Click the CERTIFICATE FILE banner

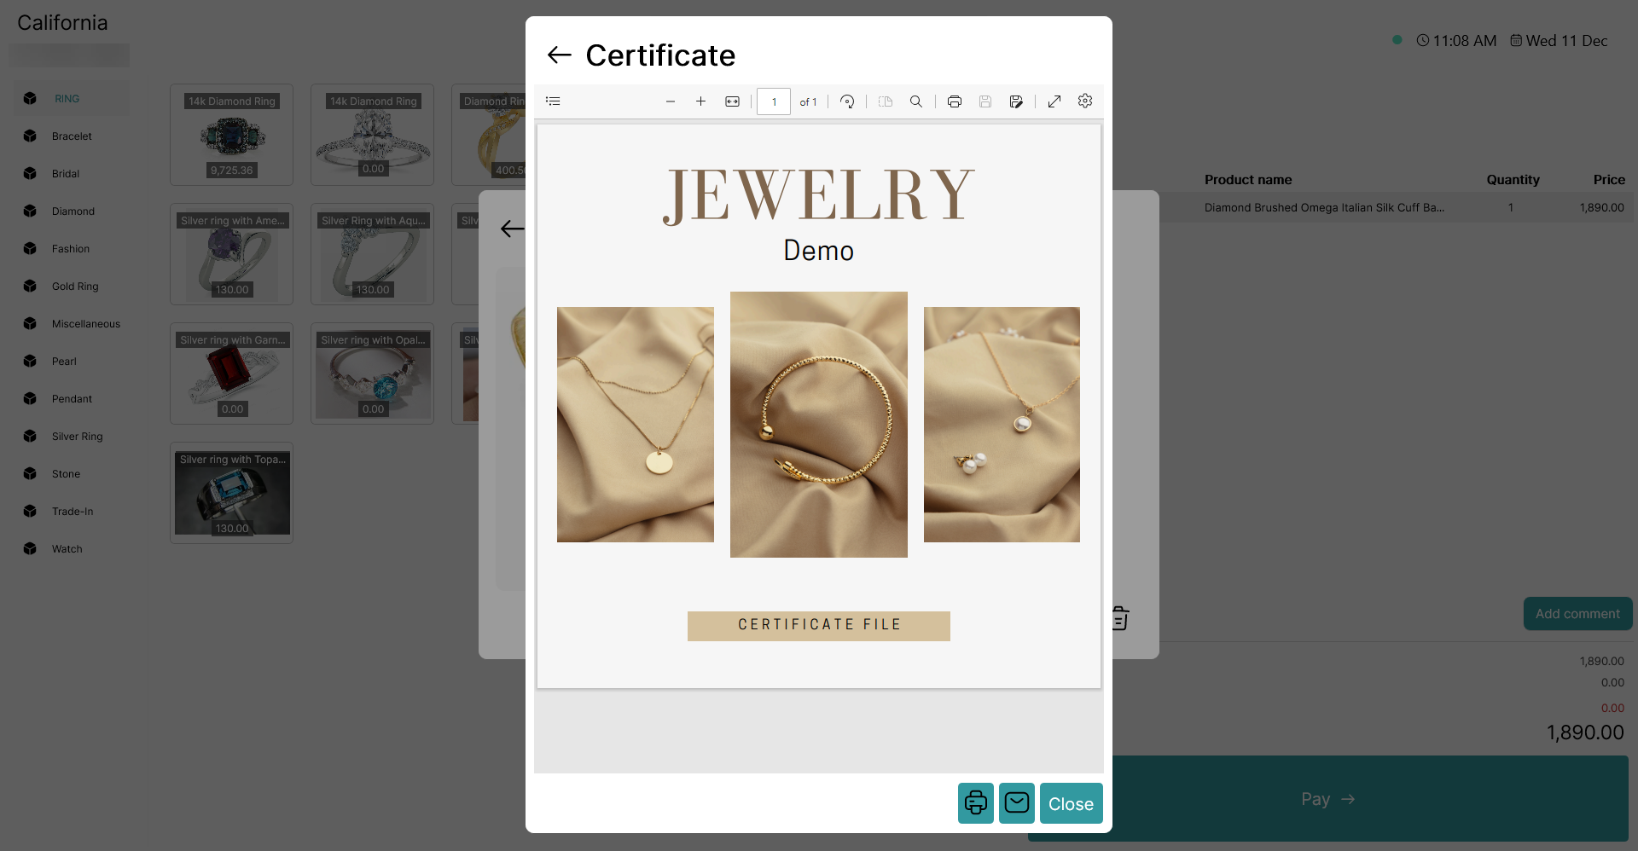click(x=819, y=625)
